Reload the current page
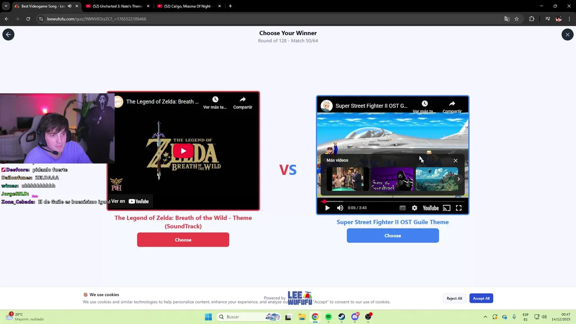 28,19
